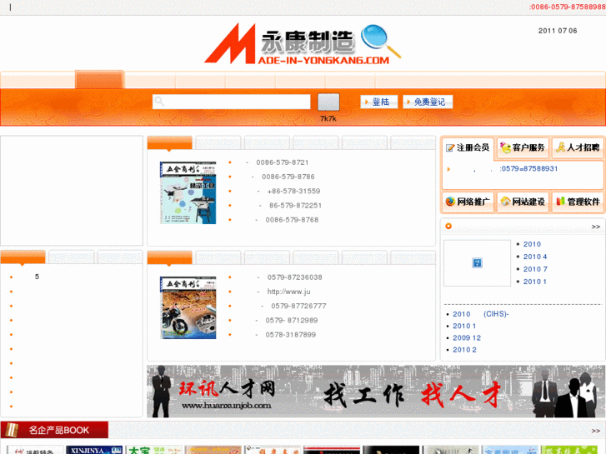Viewport: 606px width, 454px height.
Task: Select the first orange tab above the upper company list
Action: (170, 142)
